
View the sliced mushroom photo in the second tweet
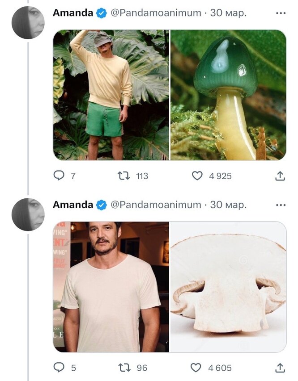tap(228, 286)
